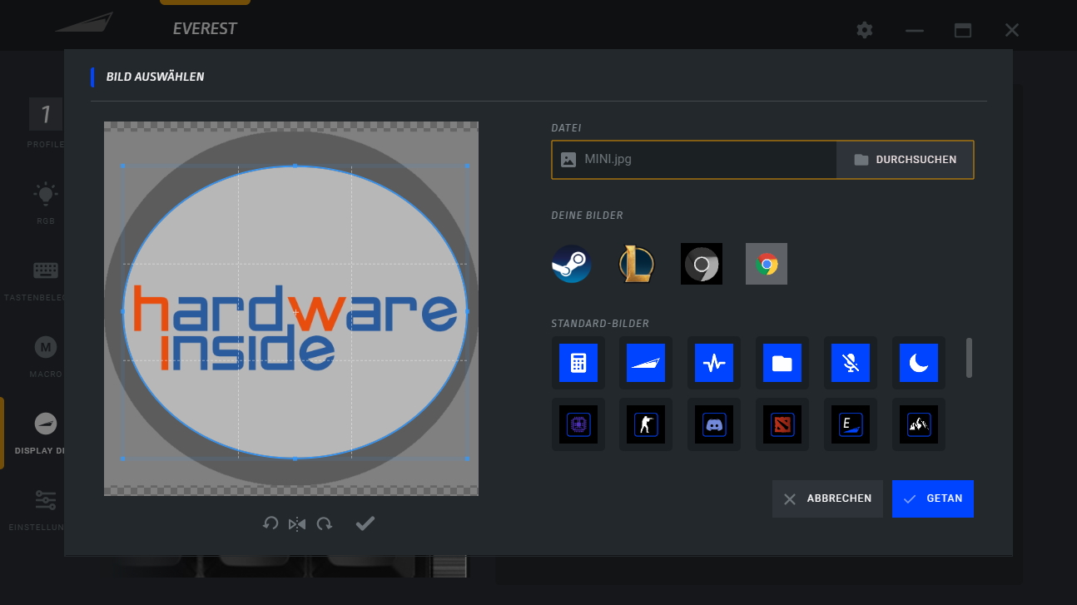The image size is (1077, 605).
Task: Flip the image horizontally
Action: tap(297, 523)
